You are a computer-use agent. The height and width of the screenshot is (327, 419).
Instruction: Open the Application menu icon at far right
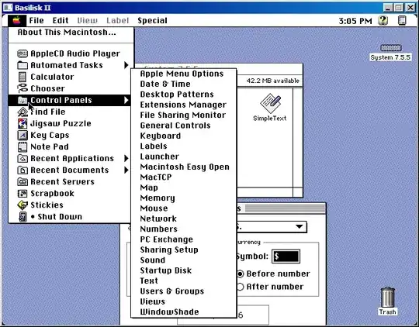pyautogui.click(x=402, y=21)
